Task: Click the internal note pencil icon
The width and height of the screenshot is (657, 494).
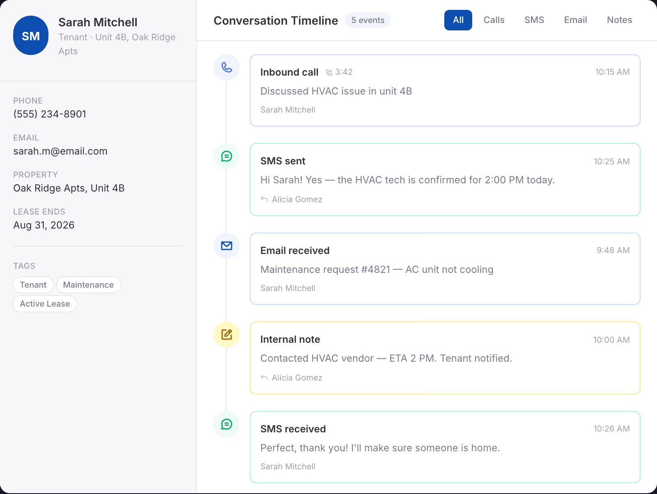Action: pos(226,335)
